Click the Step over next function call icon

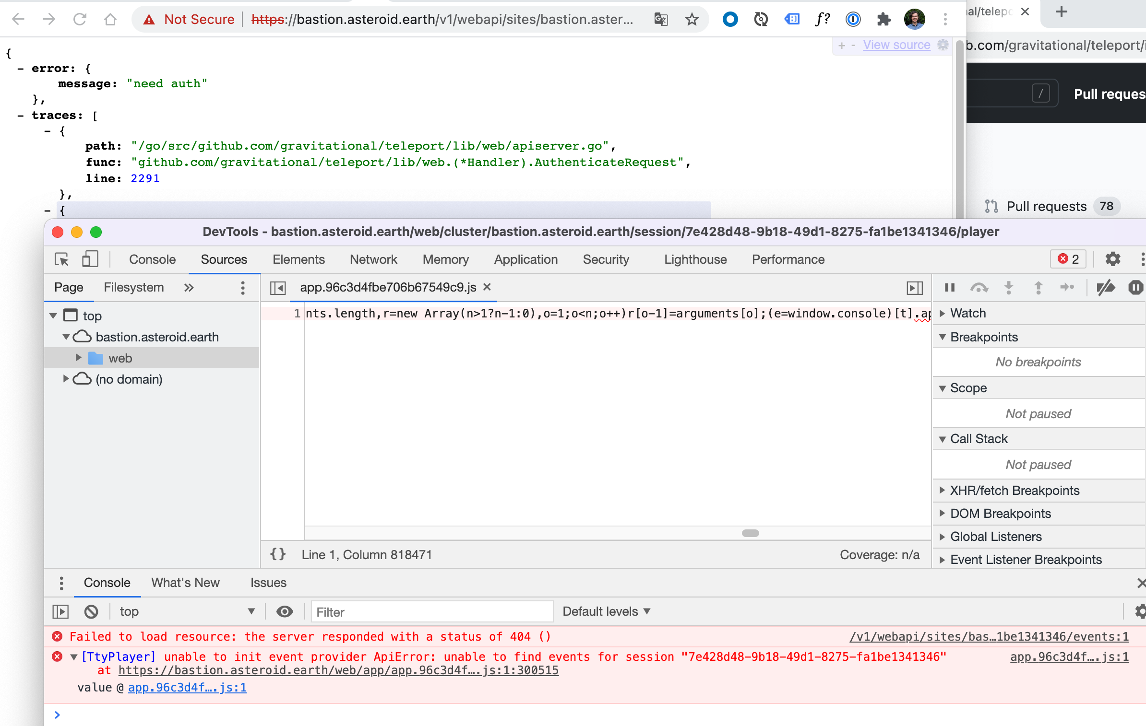(979, 288)
